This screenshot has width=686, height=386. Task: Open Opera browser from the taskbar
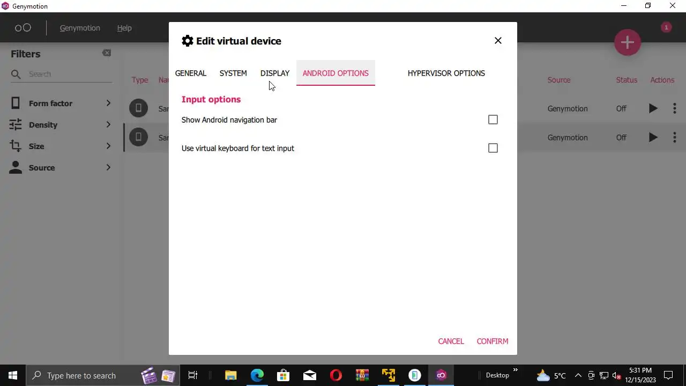point(336,375)
